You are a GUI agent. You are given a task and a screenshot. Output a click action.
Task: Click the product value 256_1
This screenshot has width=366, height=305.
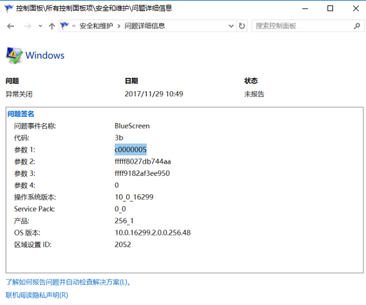point(124,221)
